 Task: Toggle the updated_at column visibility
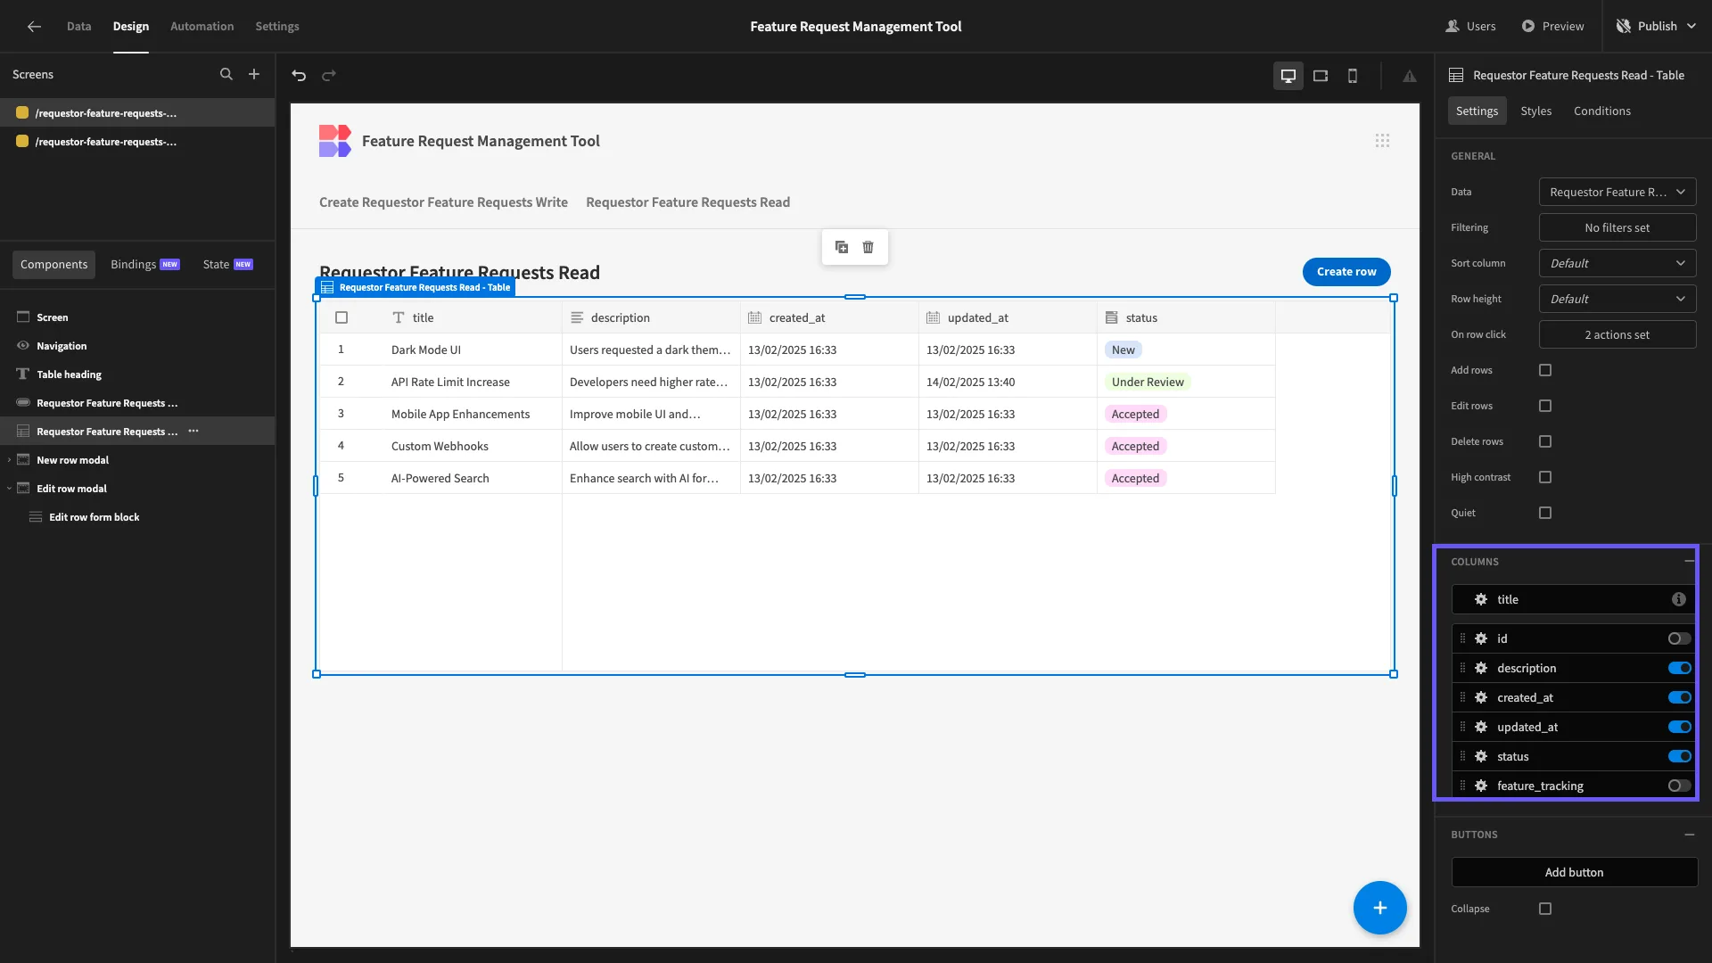click(x=1679, y=727)
